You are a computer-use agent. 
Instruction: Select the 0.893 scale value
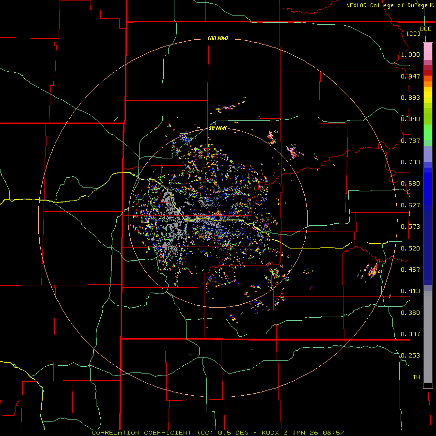[410, 97]
